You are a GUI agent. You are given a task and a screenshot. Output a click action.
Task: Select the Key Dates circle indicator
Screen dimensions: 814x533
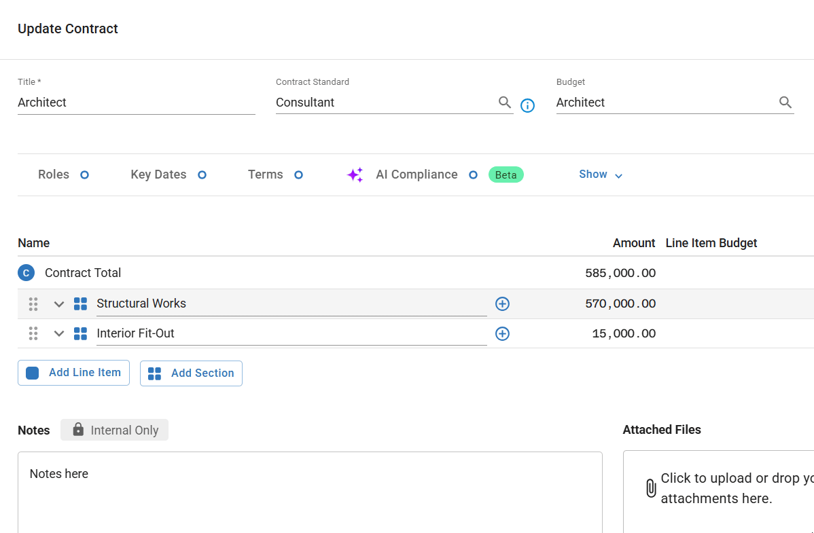click(x=202, y=174)
